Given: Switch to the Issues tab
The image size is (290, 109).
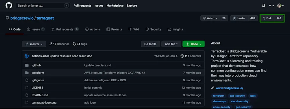Looking at the screenshot, I should point(36,29).
